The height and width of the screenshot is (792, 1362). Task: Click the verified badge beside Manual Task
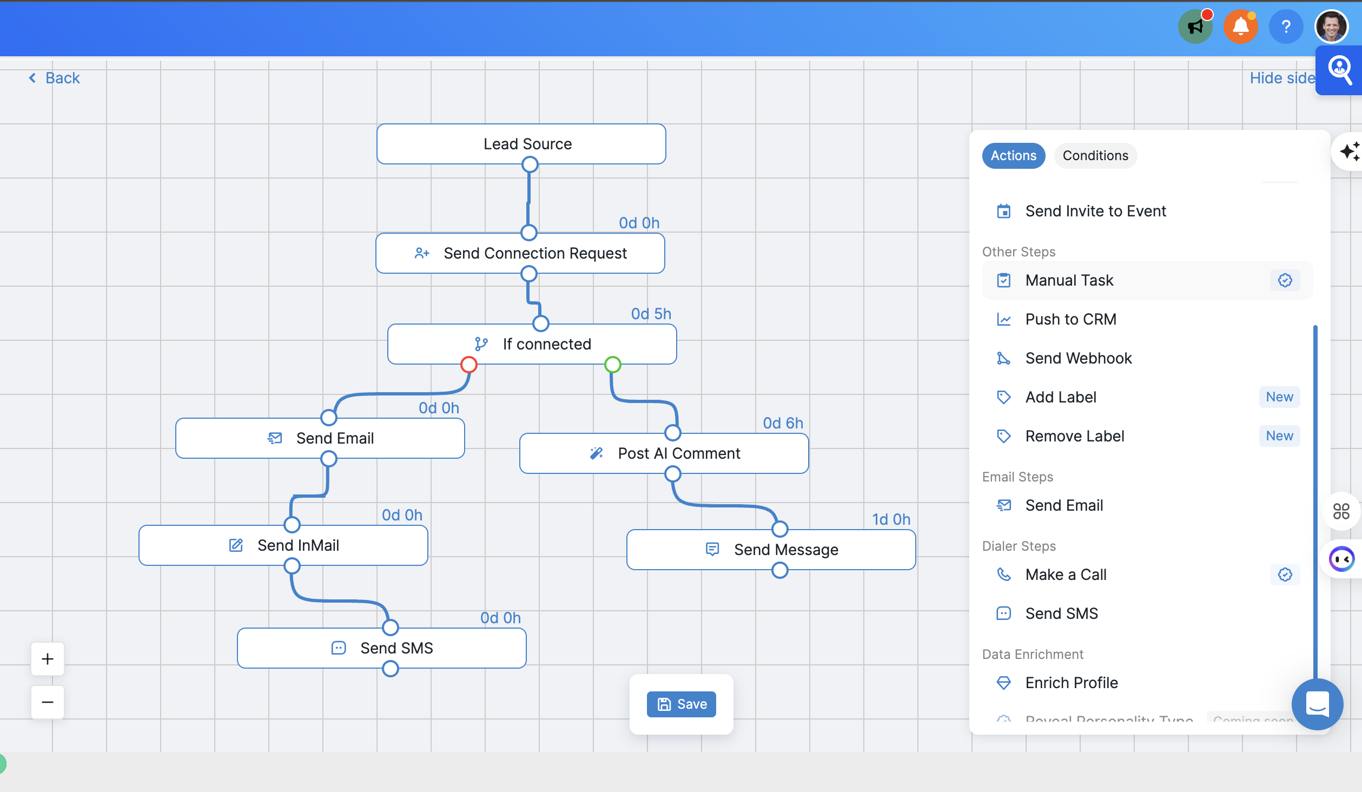(1285, 280)
